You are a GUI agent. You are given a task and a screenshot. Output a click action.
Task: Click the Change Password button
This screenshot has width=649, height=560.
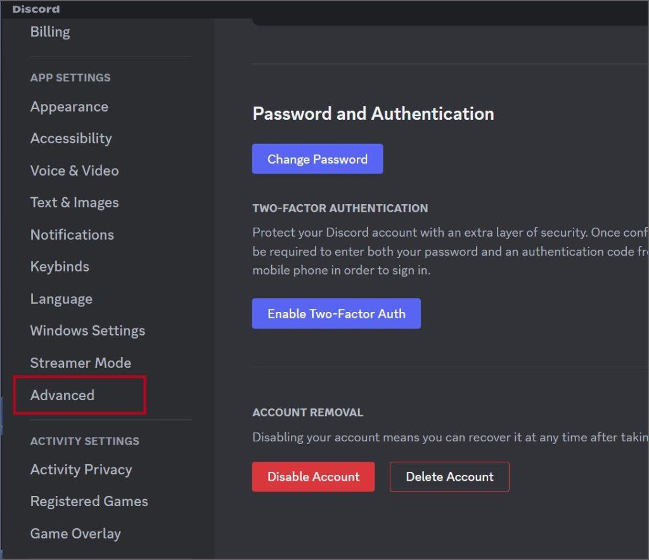tap(318, 159)
